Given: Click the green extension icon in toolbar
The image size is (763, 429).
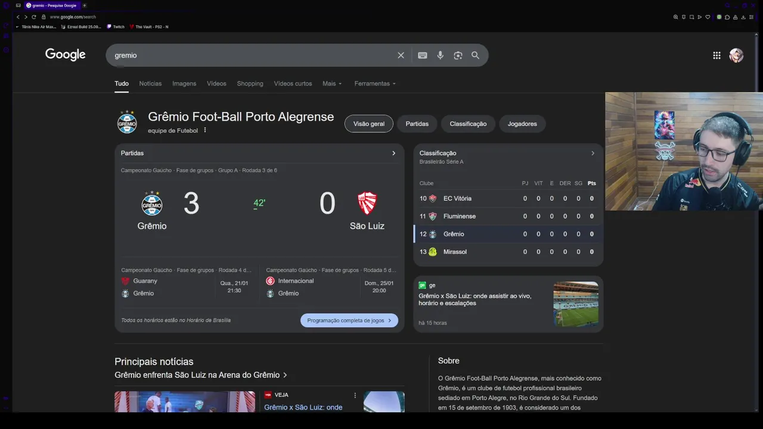Looking at the screenshot, I should click(x=719, y=17).
